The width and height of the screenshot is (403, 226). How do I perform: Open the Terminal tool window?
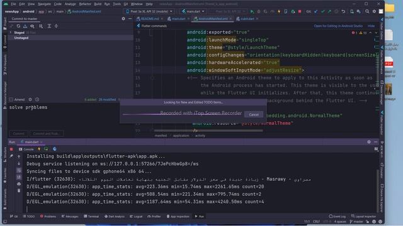coord(91,217)
